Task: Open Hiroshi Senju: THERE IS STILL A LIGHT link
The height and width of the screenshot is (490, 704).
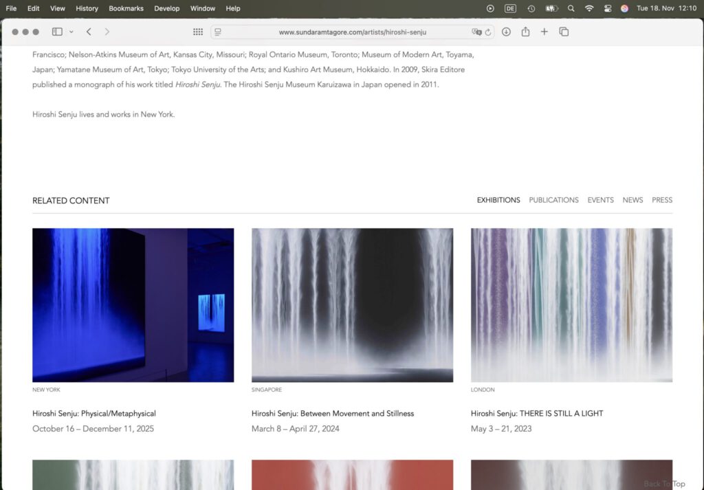Action: [x=536, y=414]
